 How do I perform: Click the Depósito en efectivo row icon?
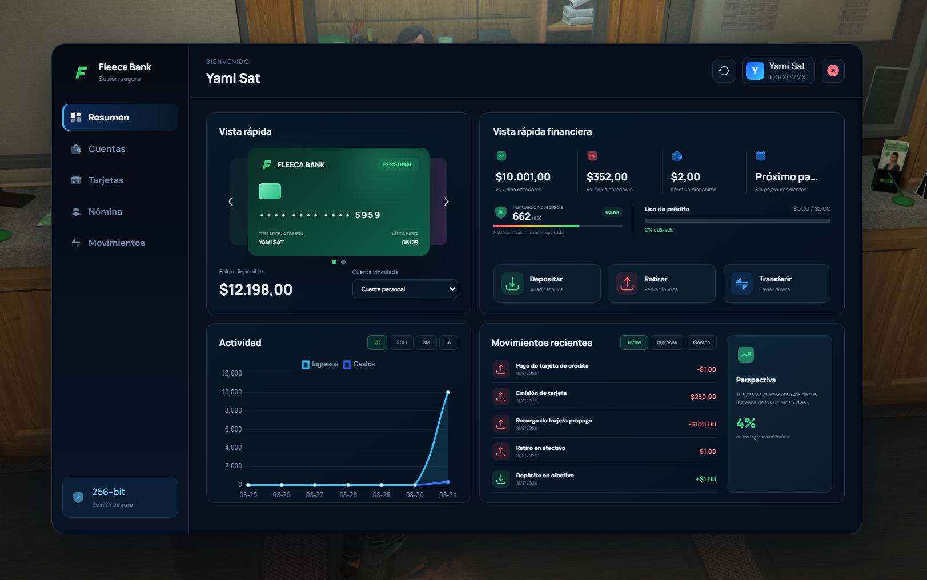[501, 479]
